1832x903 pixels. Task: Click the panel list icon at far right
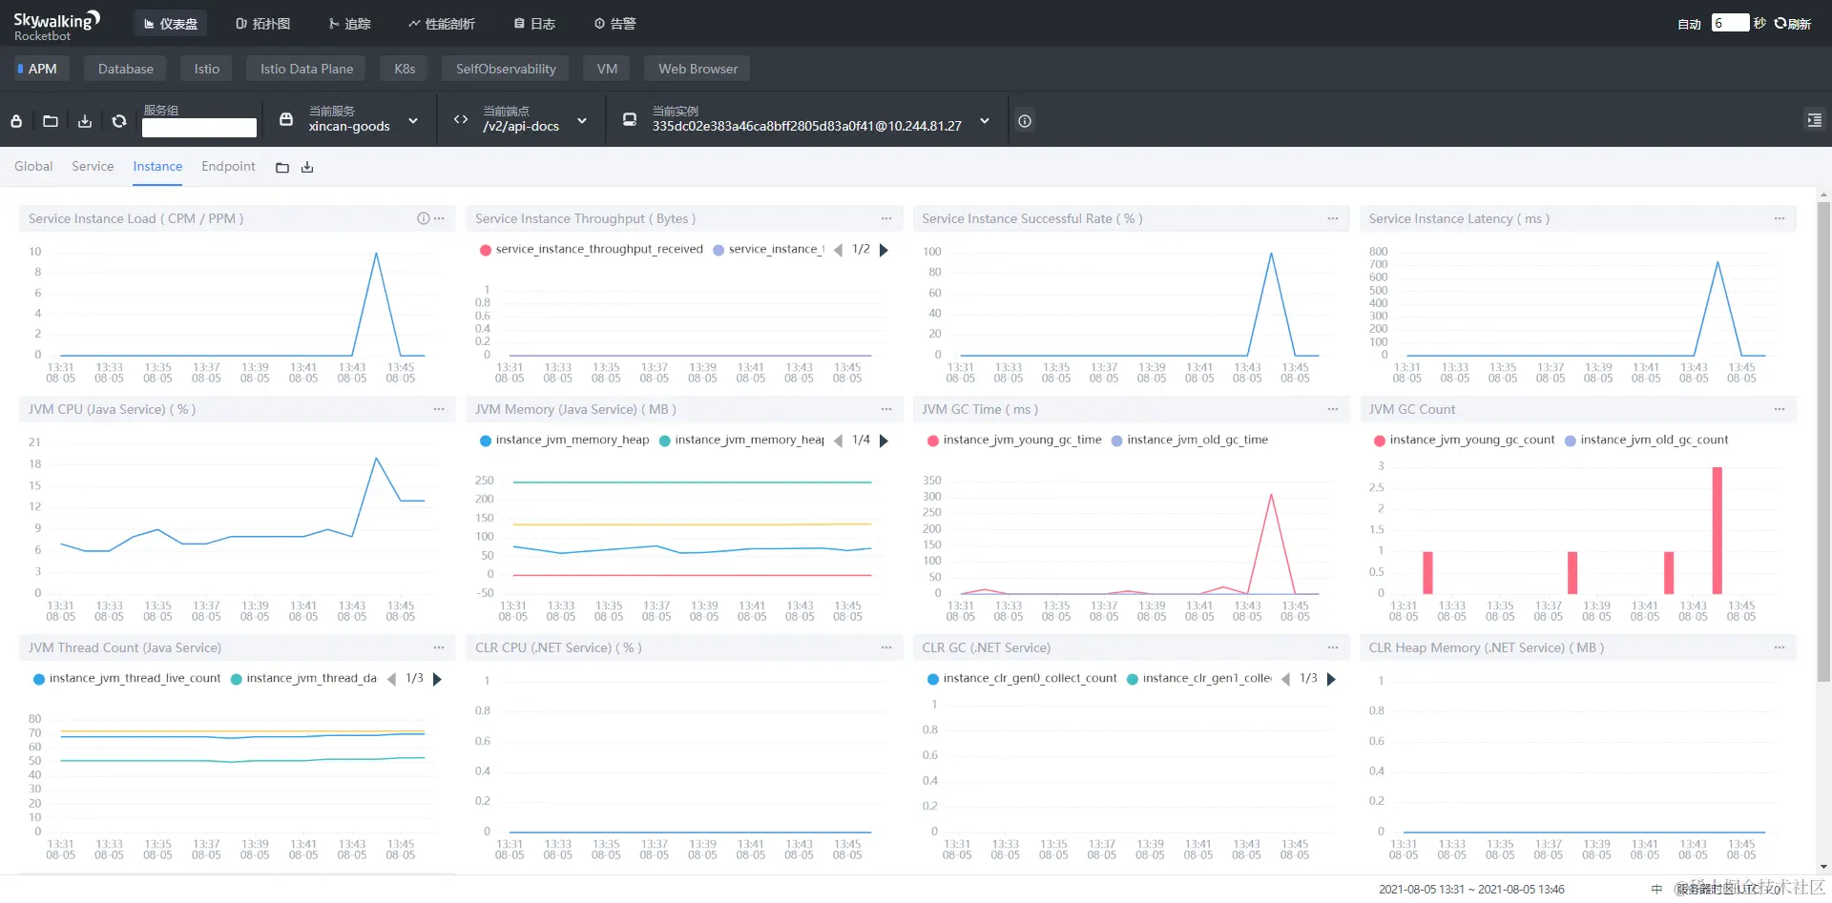click(1814, 120)
